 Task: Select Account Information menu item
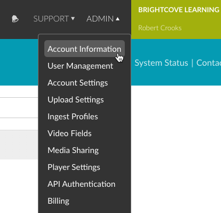pos(85,49)
